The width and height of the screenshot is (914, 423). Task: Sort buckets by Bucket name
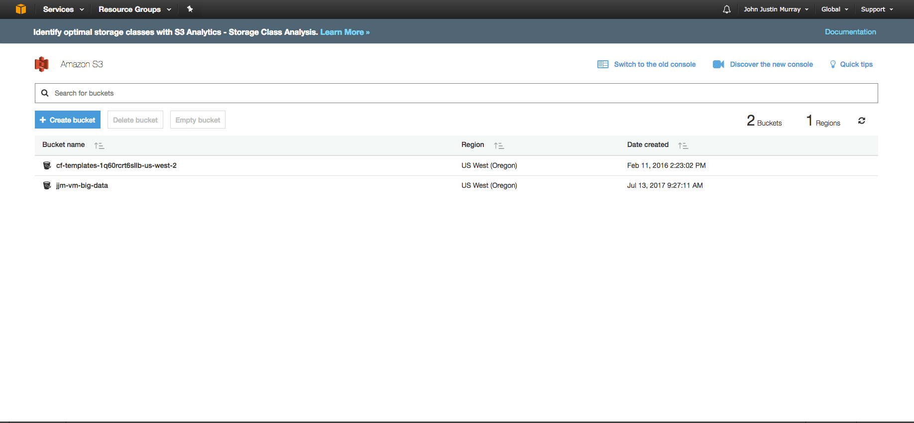click(x=99, y=145)
